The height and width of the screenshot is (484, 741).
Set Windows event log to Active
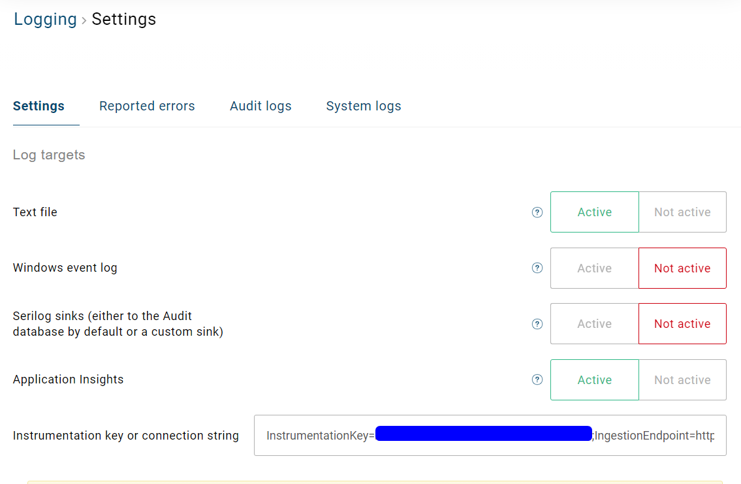[595, 268]
